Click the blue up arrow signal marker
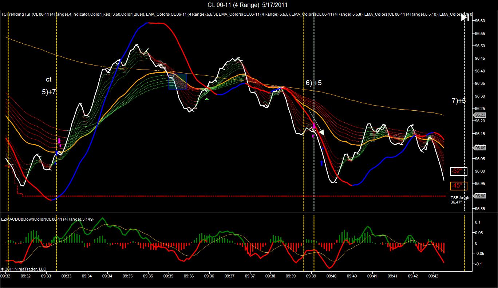Viewport: 498px width, 288px height. (321, 163)
